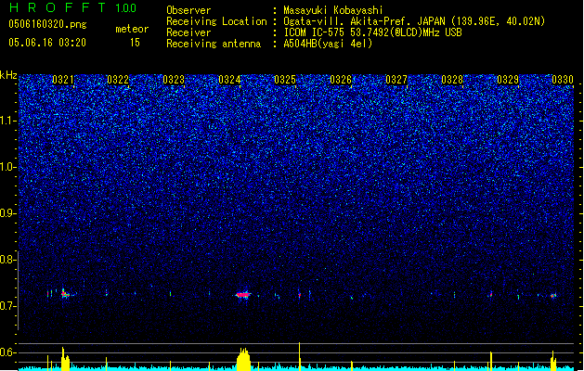Click the meteor echo near 0330
Image resolution: width=584 pixels, height=371 pixels.
pyautogui.click(x=553, y=296)
